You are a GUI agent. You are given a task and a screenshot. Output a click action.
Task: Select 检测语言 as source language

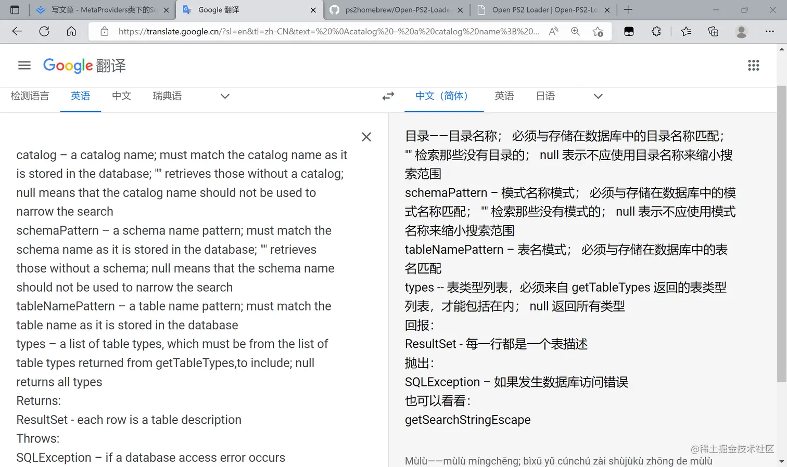tap(30, 96)
